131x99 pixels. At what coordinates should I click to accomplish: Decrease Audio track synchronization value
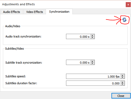click(92, 37)
